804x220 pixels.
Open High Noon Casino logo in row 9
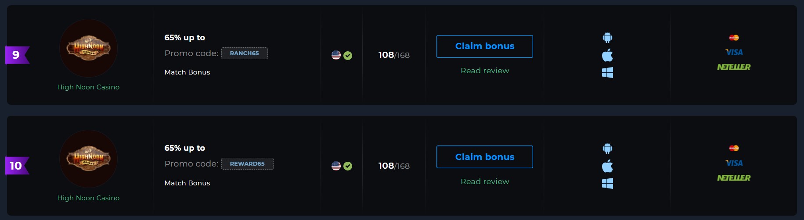coord(88,48)
